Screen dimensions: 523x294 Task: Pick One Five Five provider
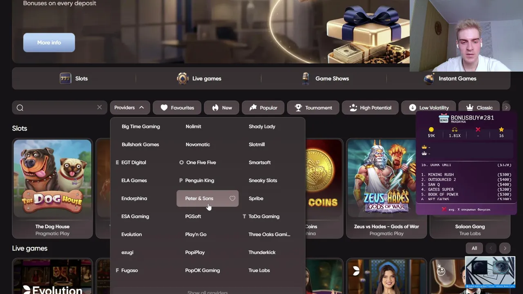coord(201,163)
